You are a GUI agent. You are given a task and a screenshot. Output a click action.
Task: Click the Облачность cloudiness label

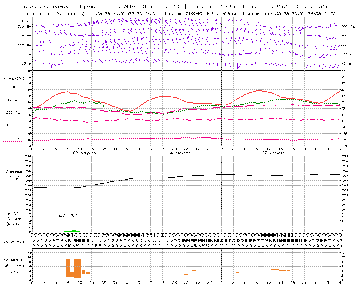[x=14, y=242]
